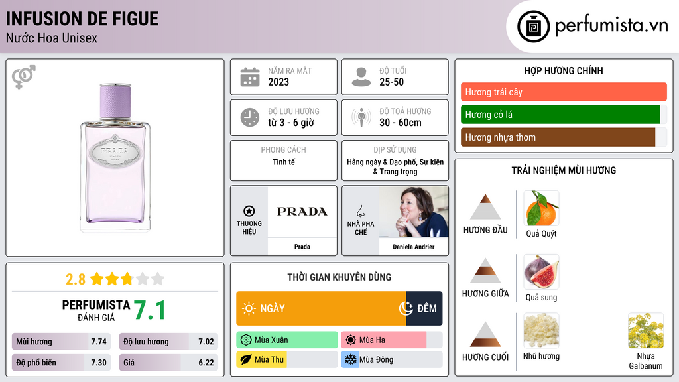This screenshot has height=382, width=679.
Task: Click the clock icon for Độ Lưu Hương
Action: (249, 117)
